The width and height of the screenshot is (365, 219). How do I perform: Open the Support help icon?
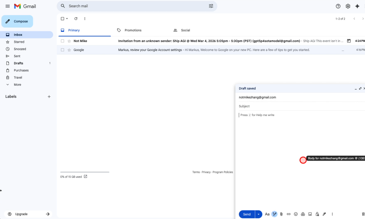coord(338,6)
